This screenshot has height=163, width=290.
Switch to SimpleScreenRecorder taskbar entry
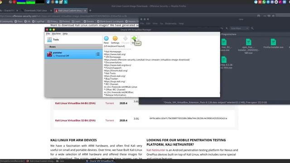click(x=12, y=161)
